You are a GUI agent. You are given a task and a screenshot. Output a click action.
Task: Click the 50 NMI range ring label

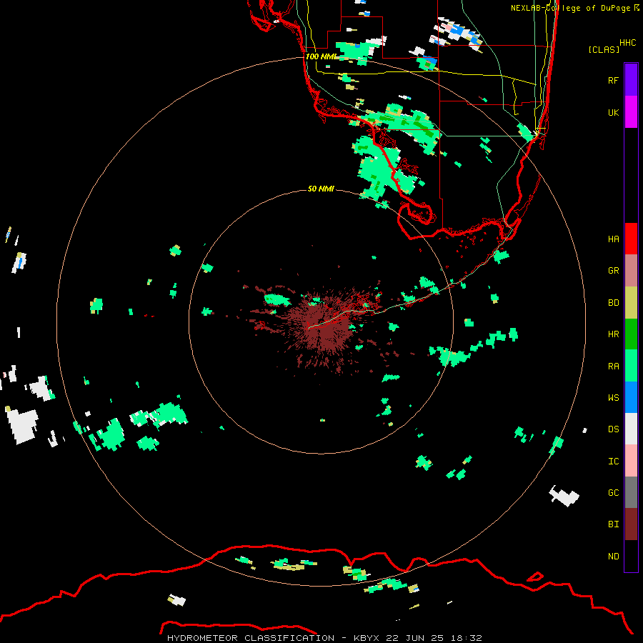[321, 189]
